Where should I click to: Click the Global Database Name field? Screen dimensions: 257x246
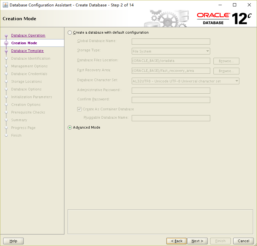coord(171,41)
